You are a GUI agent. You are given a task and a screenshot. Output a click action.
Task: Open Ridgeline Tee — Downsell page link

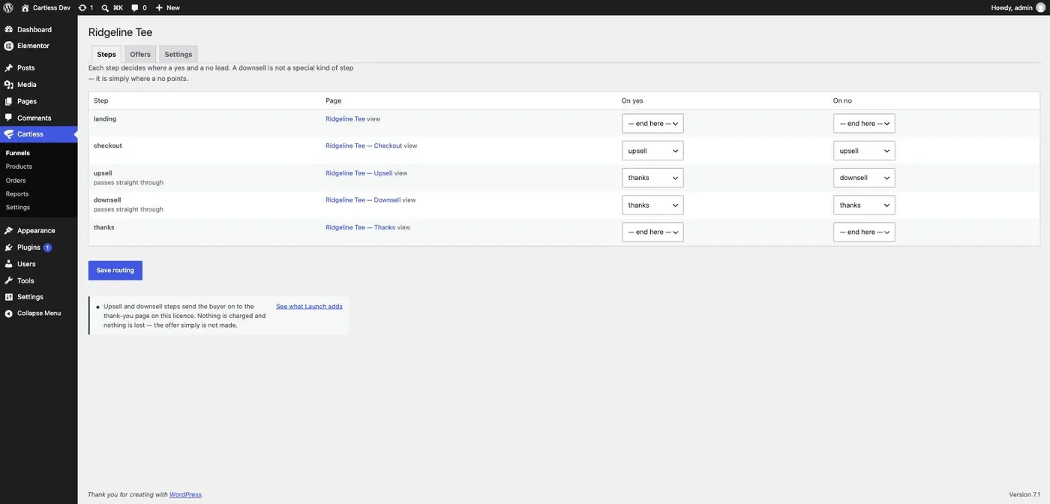tap(363, 200)
